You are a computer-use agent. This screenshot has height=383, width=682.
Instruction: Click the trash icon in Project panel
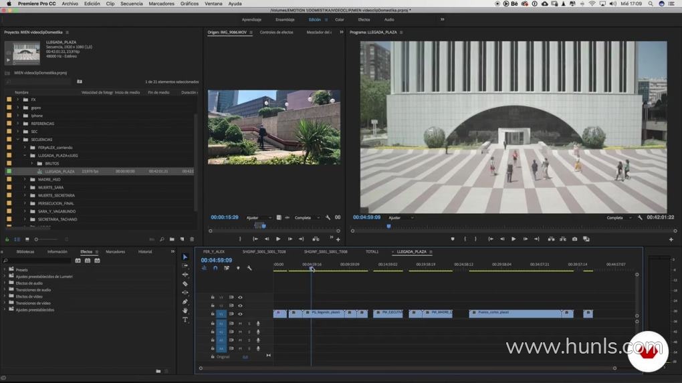(192, 239)
